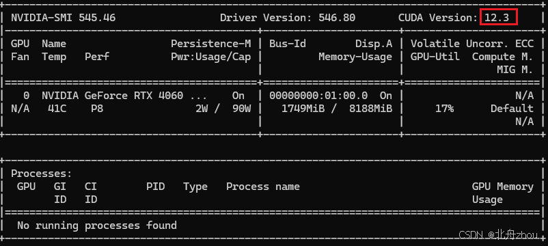Click the 8188MiB total memory value

pos(370,109)
